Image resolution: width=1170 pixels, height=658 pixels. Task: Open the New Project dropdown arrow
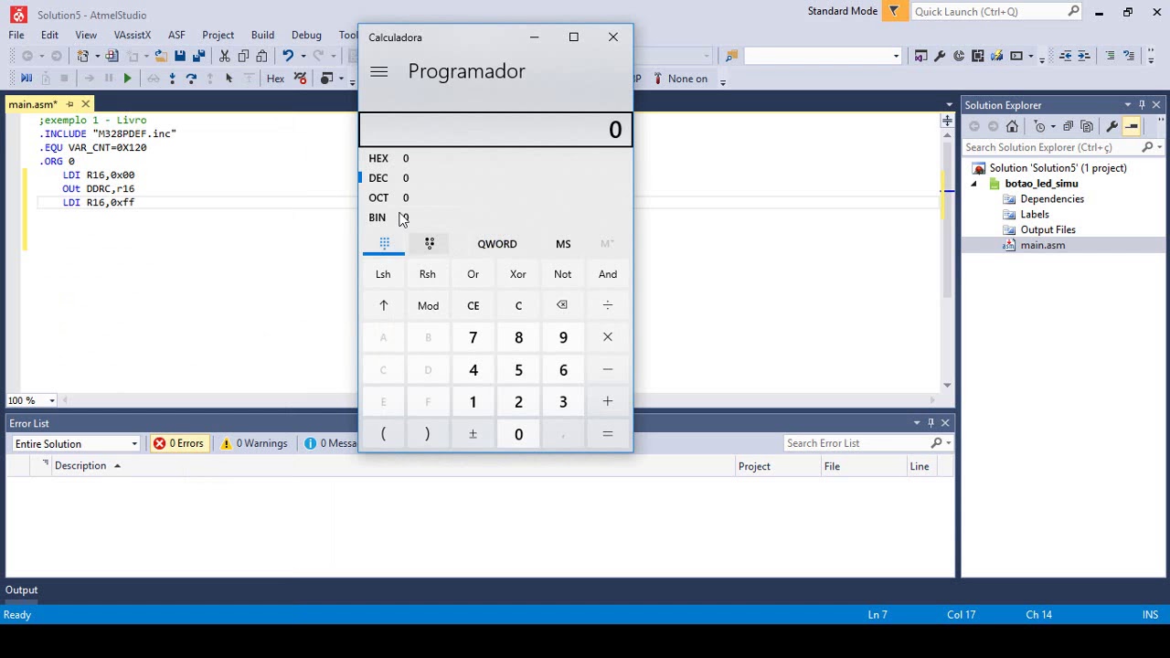coord(98,56)
